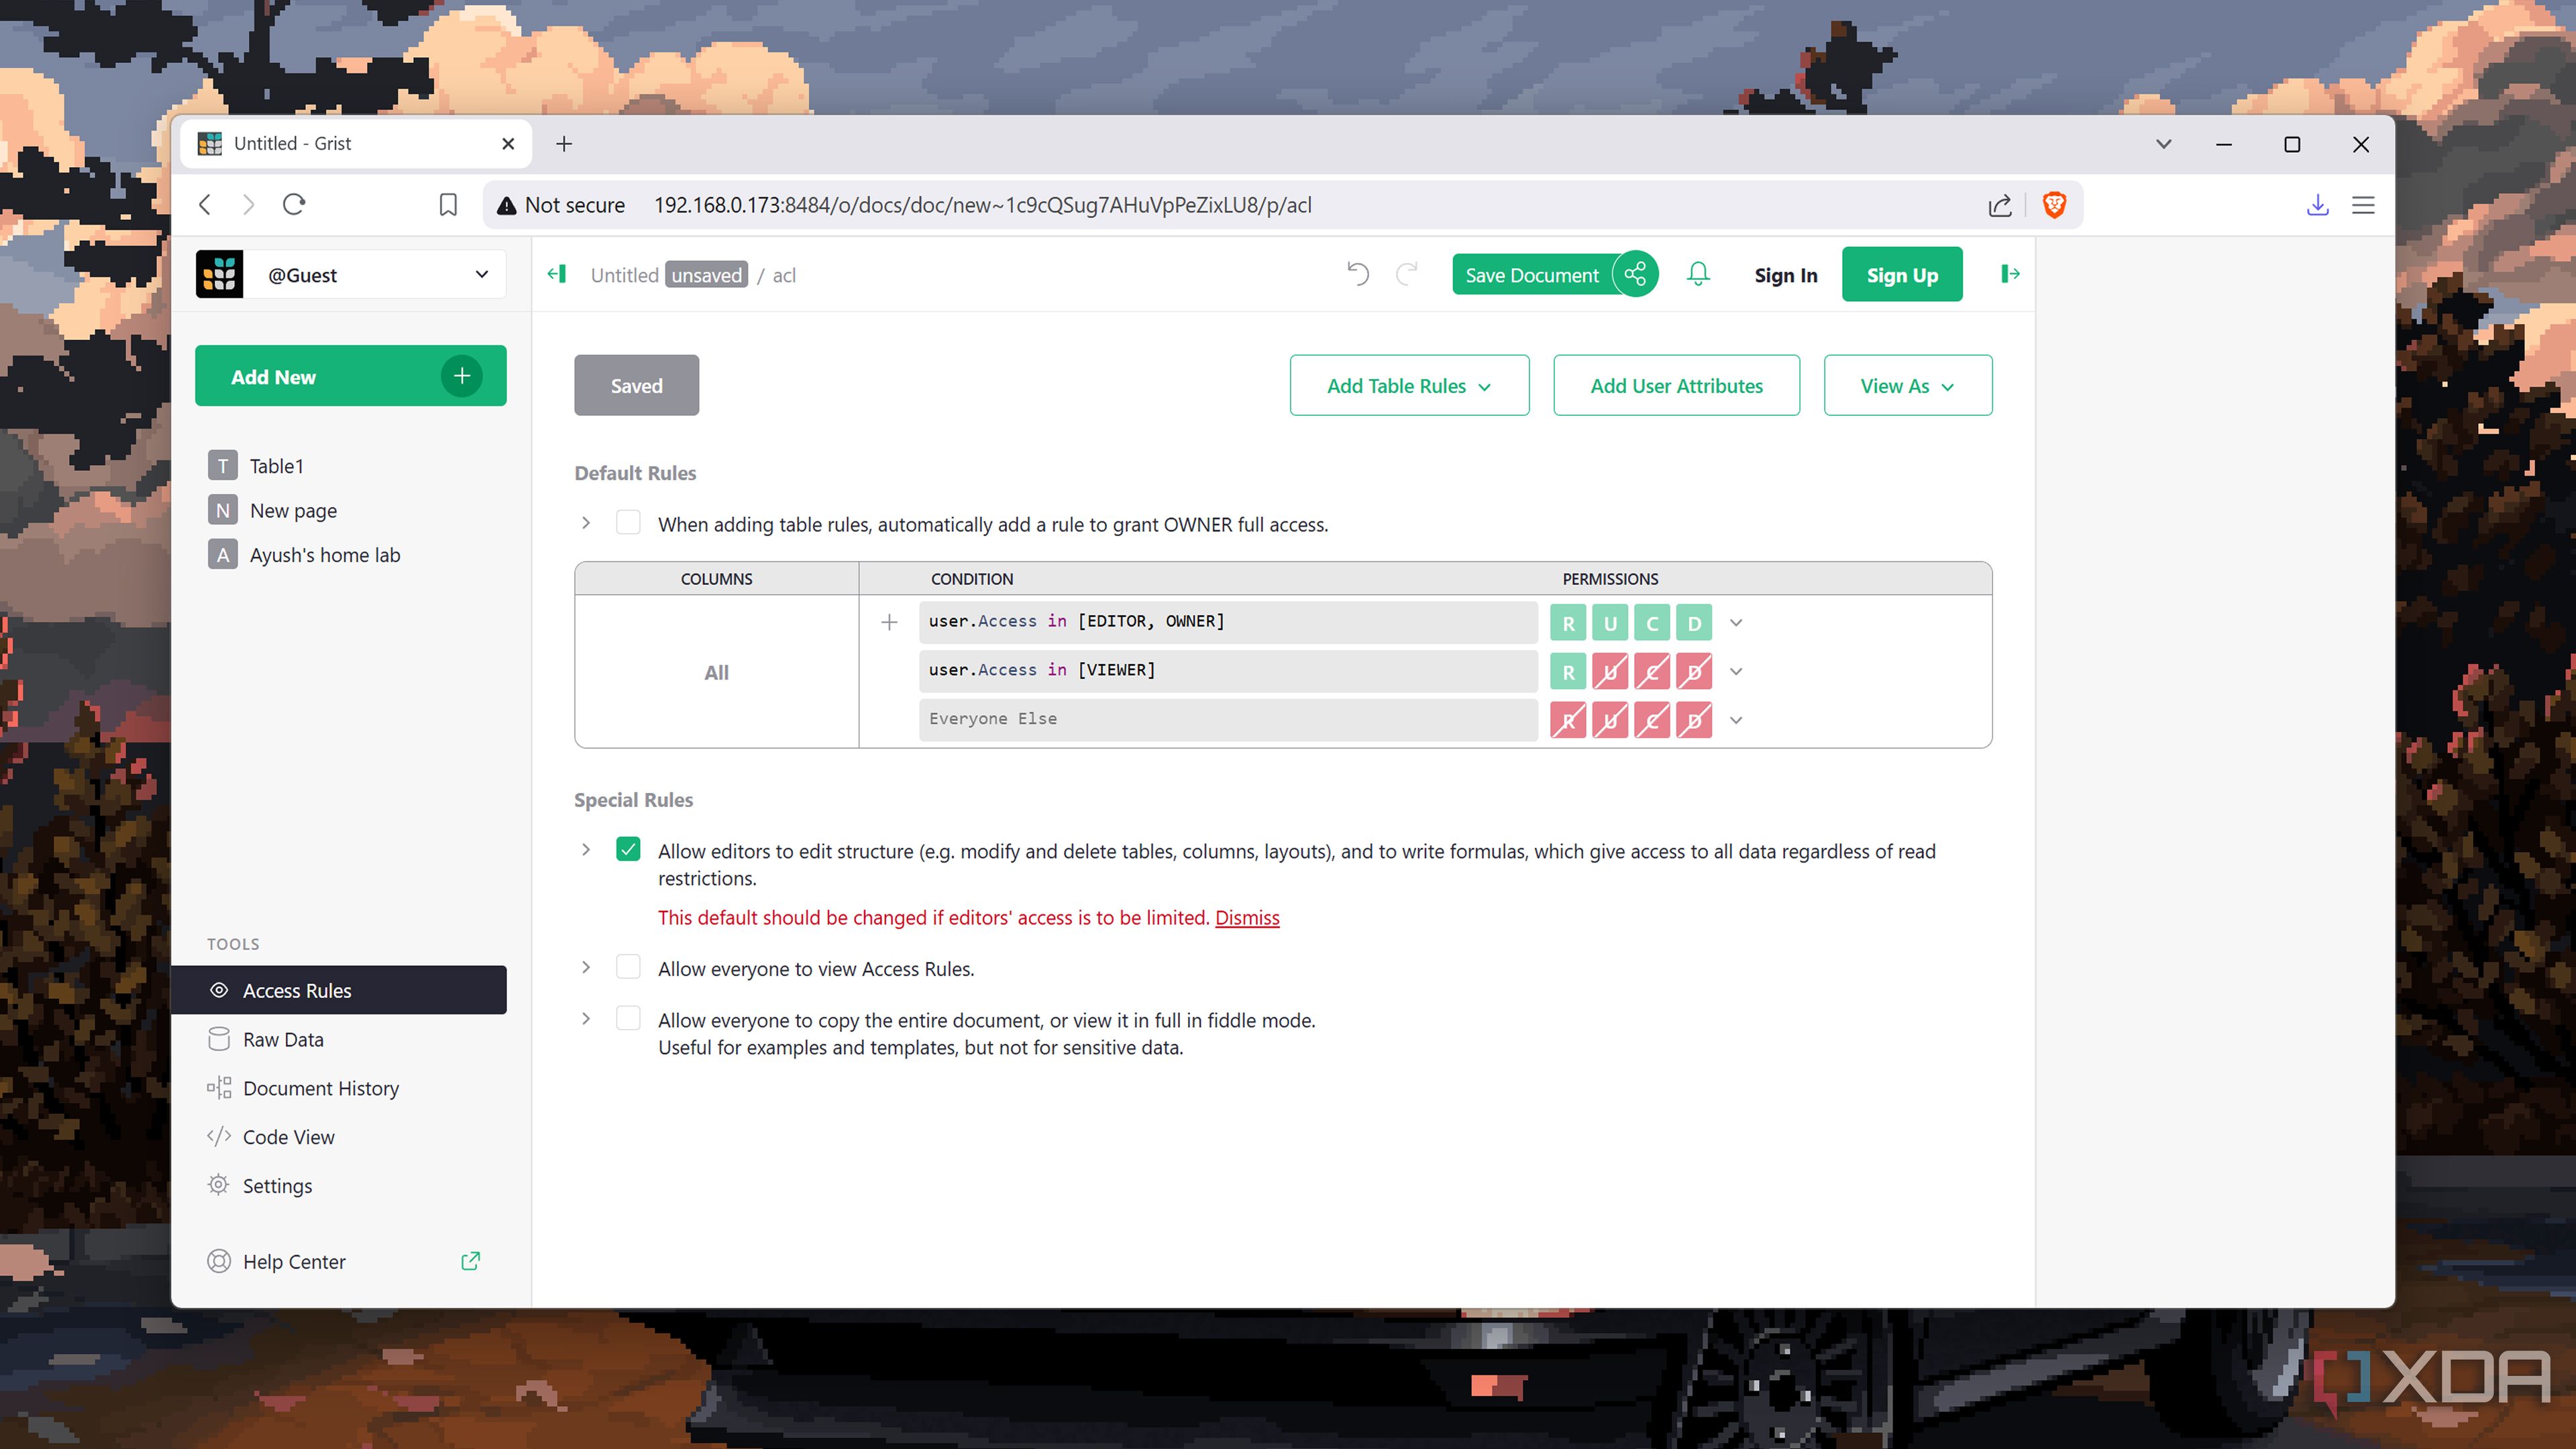Toggle denied Update permission for VIEWER rule
The image size is (2576, 1449).
pos(1610,672)
